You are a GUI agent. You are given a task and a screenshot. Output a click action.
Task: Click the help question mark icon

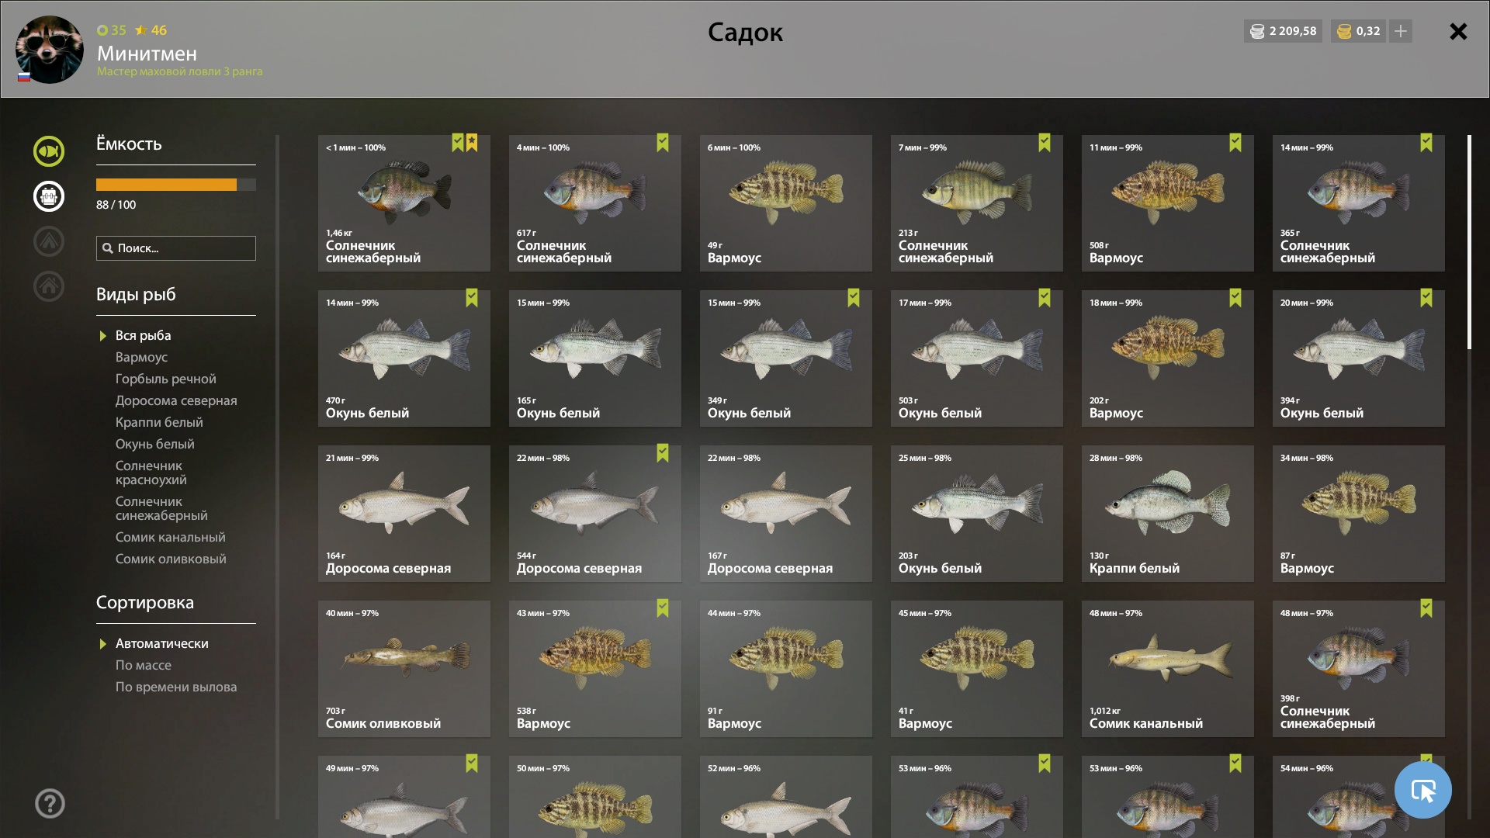[50, 804]
